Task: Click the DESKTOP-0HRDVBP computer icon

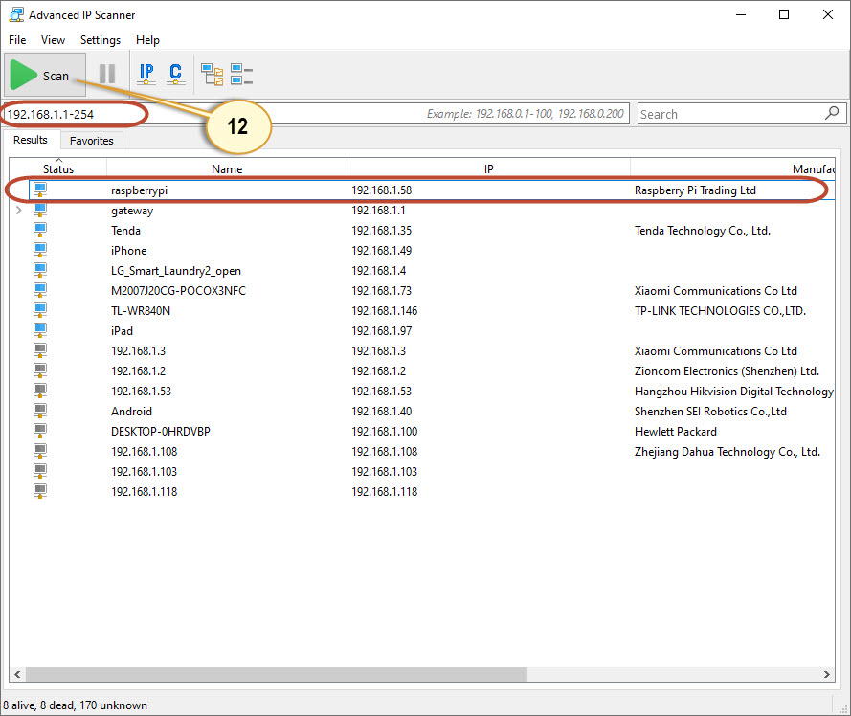Action: [x=40, y=432]
